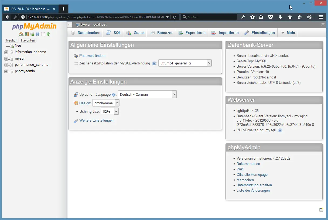Click the browser back arrow
This screenshot has height=220, width=328.
point(7,17)
